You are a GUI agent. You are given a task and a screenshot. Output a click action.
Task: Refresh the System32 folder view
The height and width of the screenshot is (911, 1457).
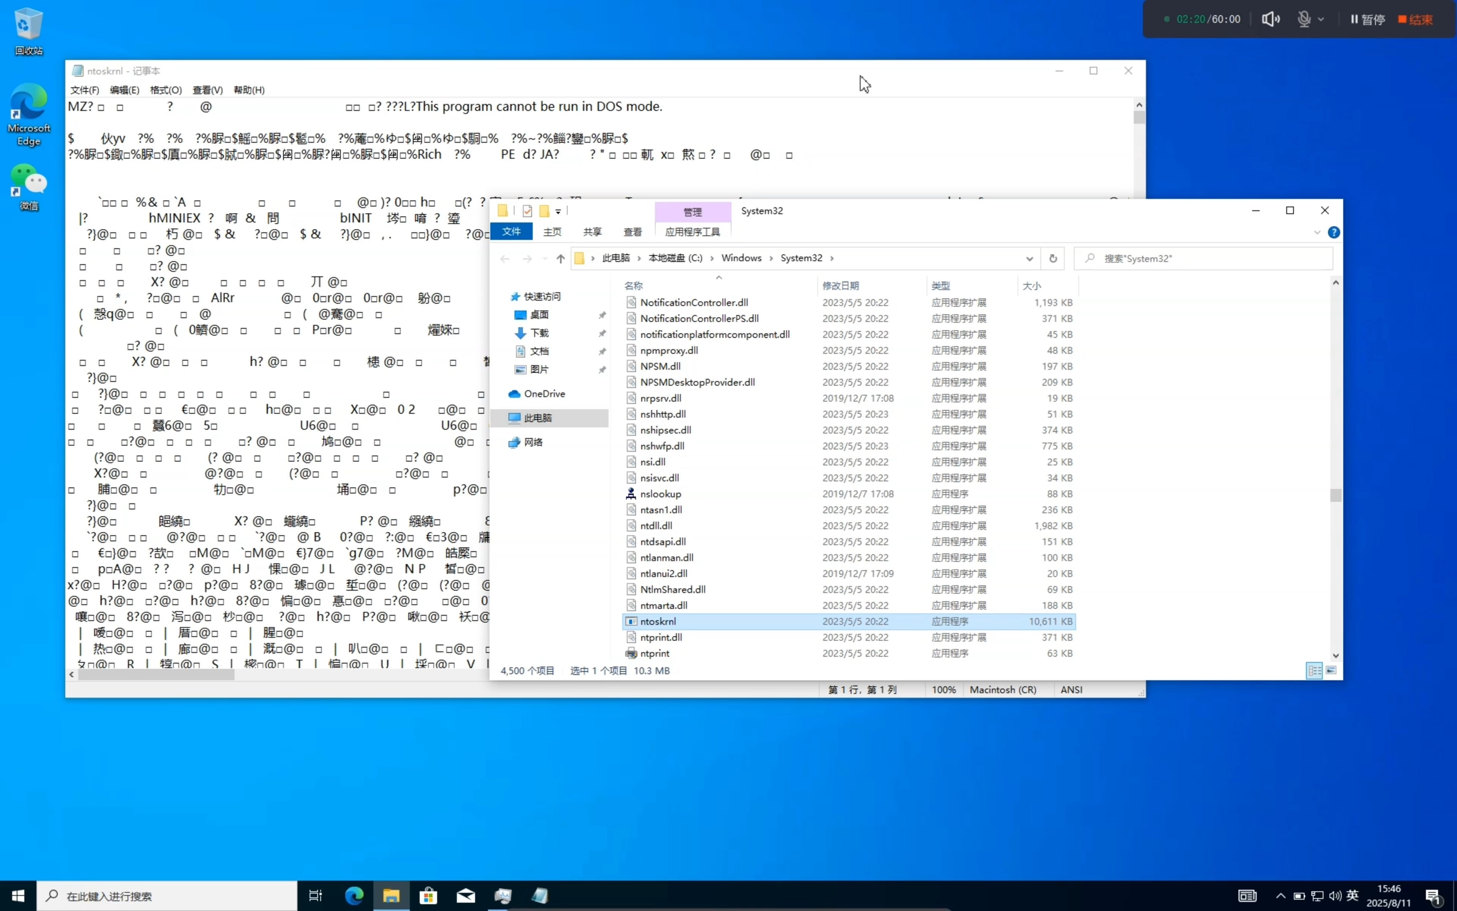(x=1052, y=259)
